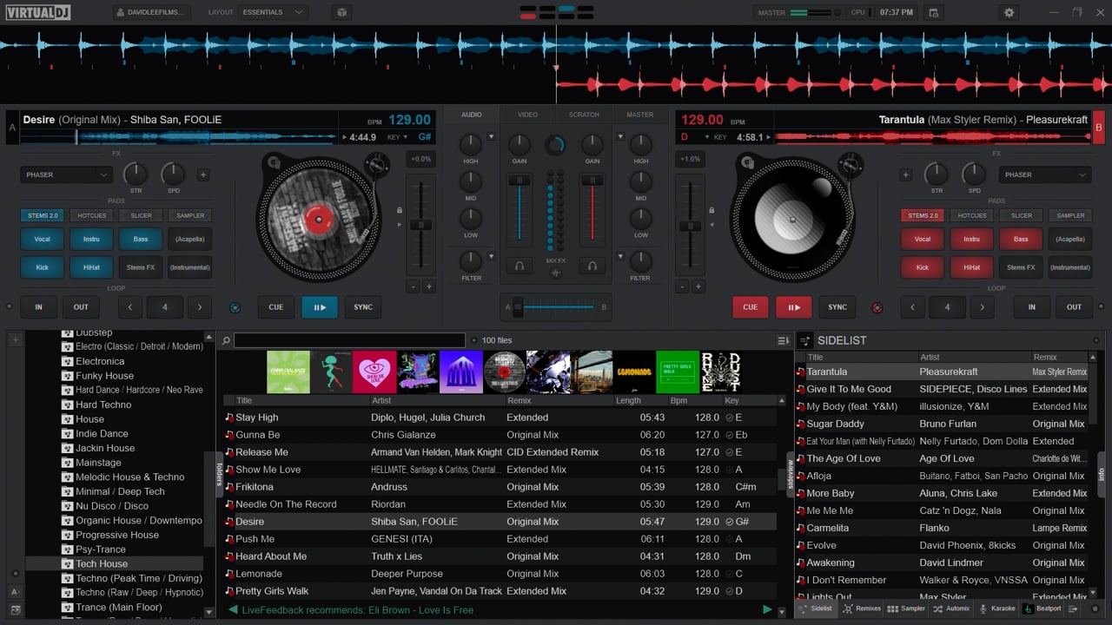Open deck B KEY dropdown arrow
The image size is (1112, 625).
[x=708, y=137]
